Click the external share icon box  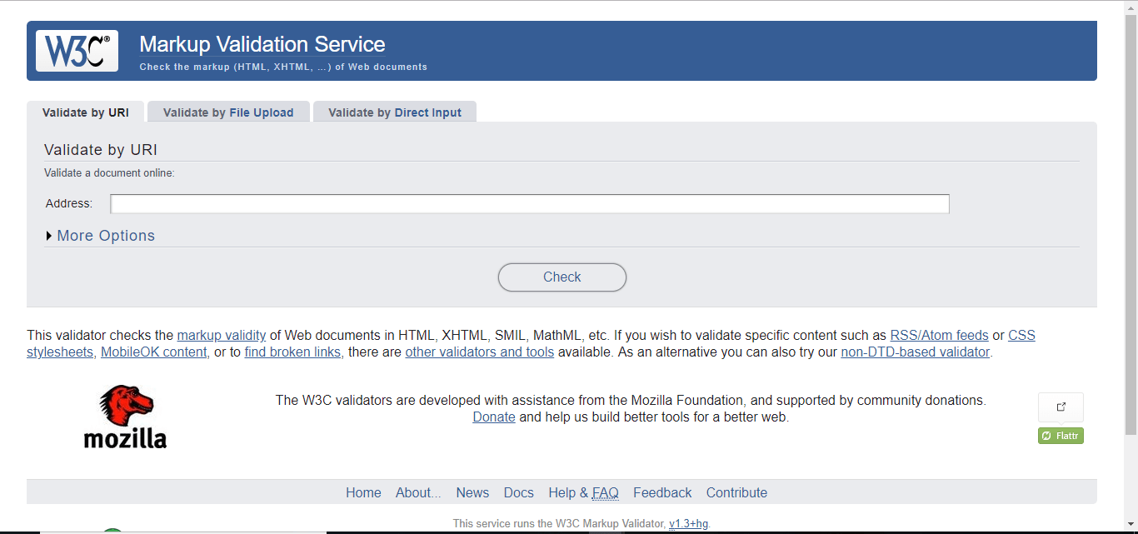click(x=1061, y=407)
